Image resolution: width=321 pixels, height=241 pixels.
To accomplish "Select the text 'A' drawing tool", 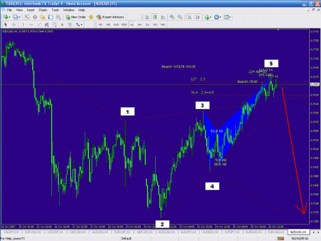I will [x=62, y=25].
